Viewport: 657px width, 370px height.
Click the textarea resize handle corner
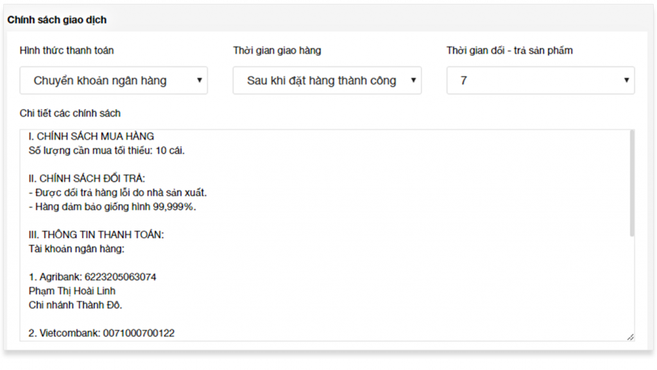pyautogui.click(x=631, y=337)
